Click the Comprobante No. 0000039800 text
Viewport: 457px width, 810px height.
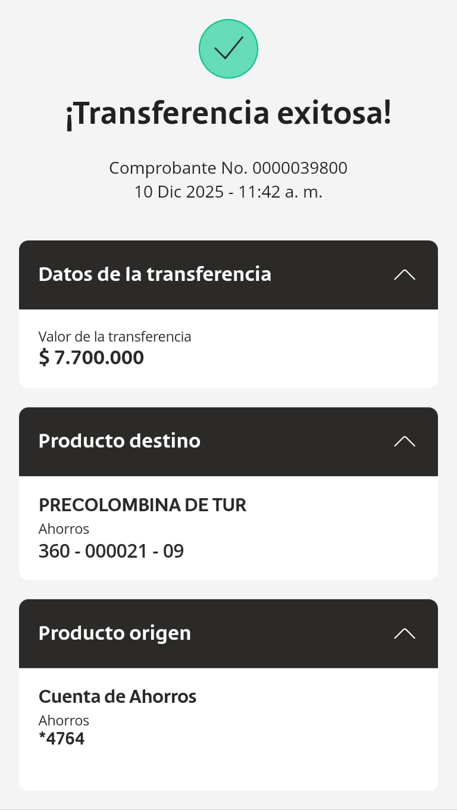[228, 168]
